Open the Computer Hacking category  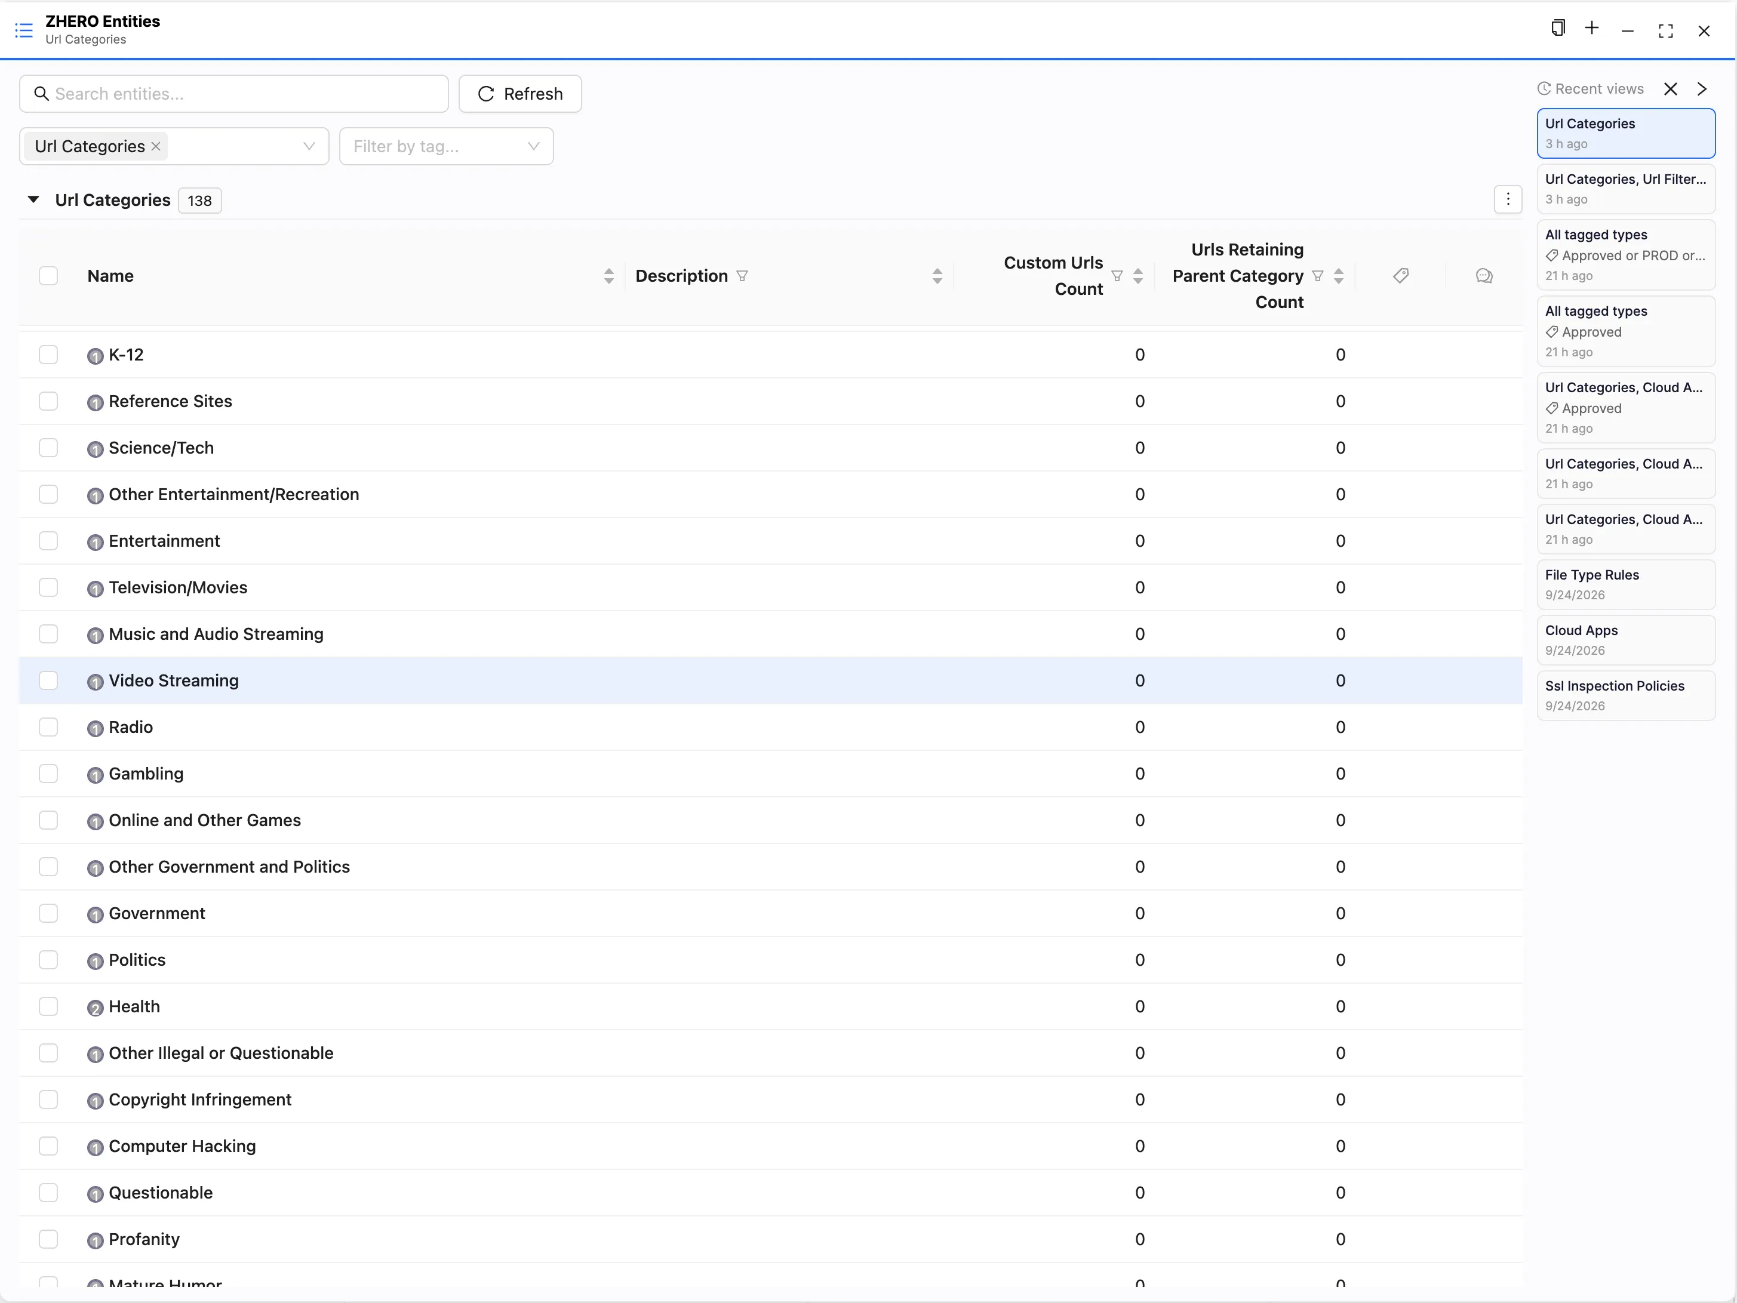click(x=182, y=1146)
